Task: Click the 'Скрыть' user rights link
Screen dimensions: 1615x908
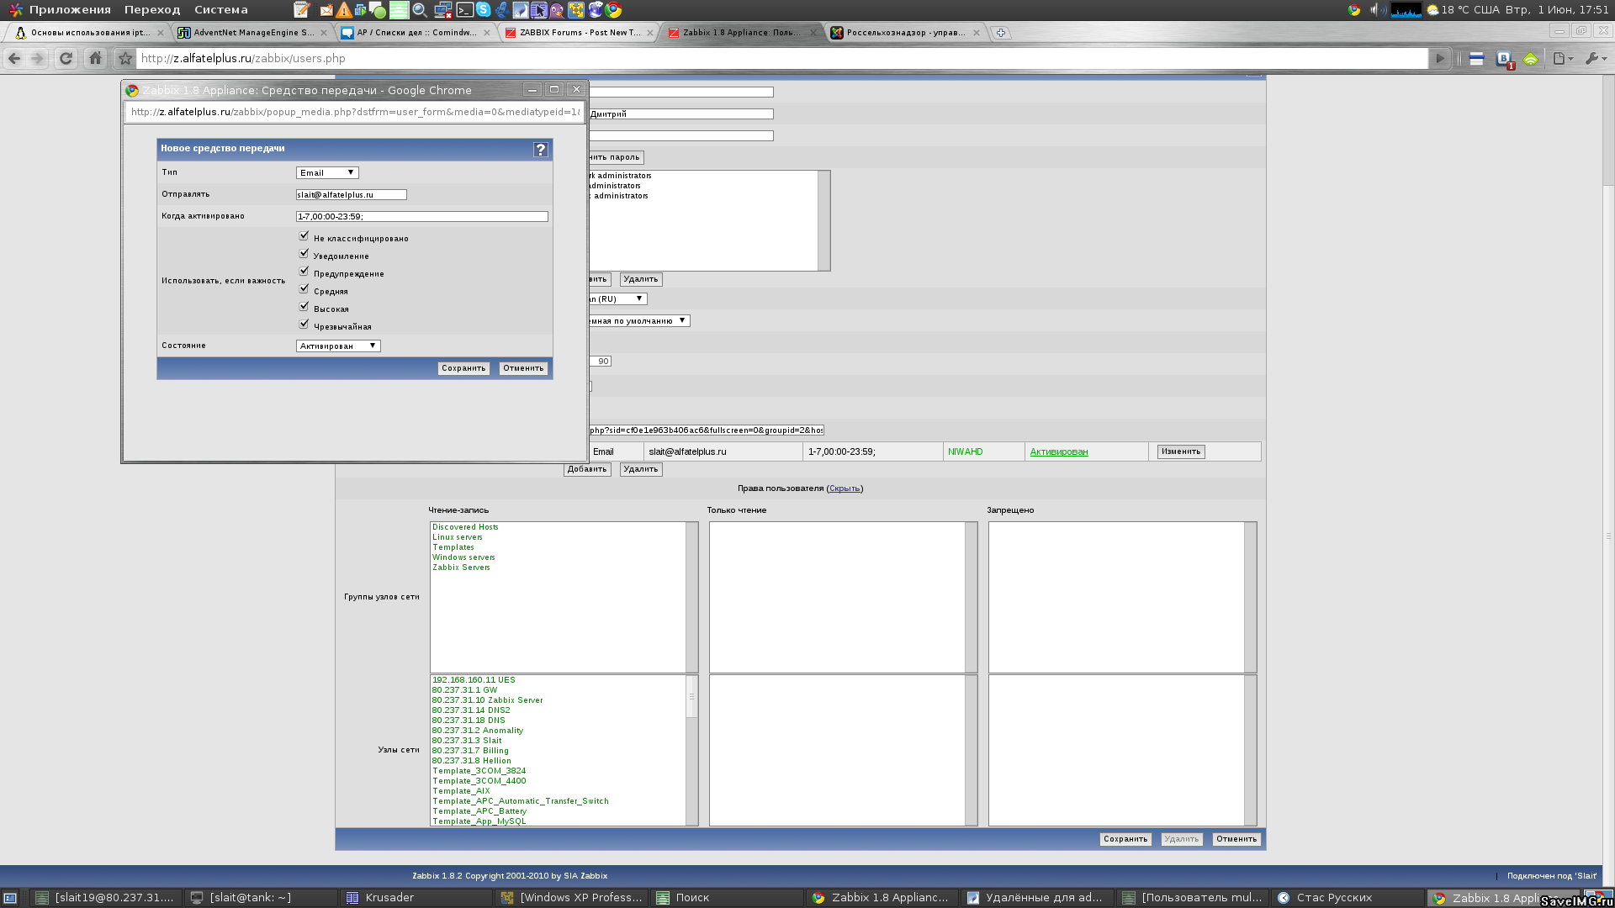Action: coord(844,488)
